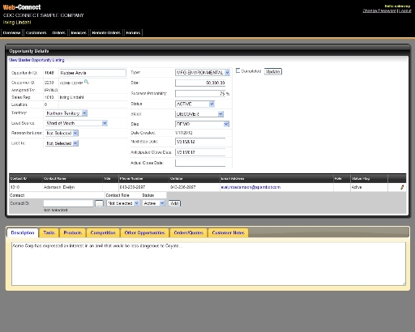
Task: Click the contact's email address link
Action: coord(250,187)
